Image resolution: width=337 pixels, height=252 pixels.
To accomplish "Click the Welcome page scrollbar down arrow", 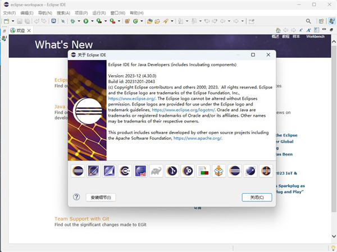I will click(334, 236).
